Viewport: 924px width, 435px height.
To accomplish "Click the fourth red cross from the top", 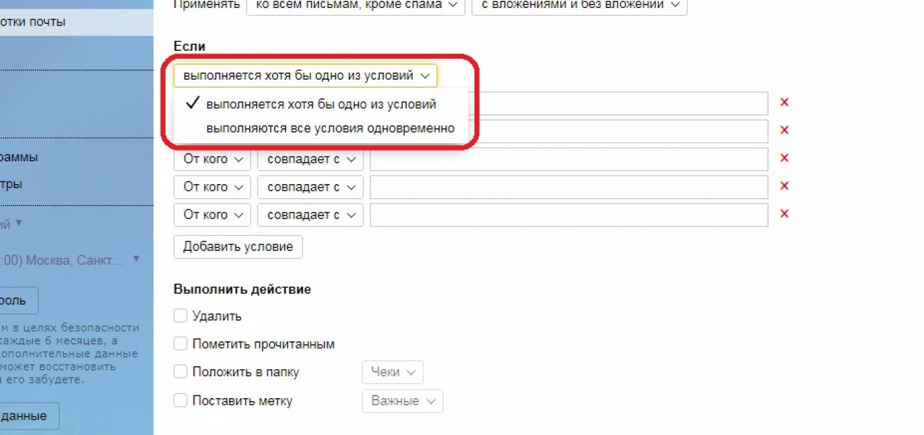I will coord(784,186).
